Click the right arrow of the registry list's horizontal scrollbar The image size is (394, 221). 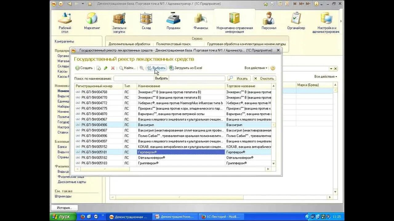point(268,169)
